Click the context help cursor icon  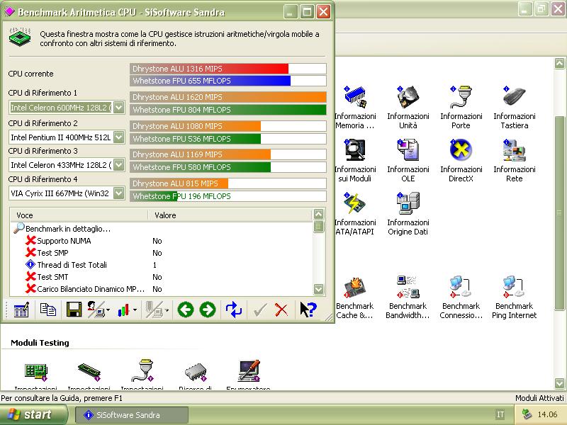[x=308, y=310]
